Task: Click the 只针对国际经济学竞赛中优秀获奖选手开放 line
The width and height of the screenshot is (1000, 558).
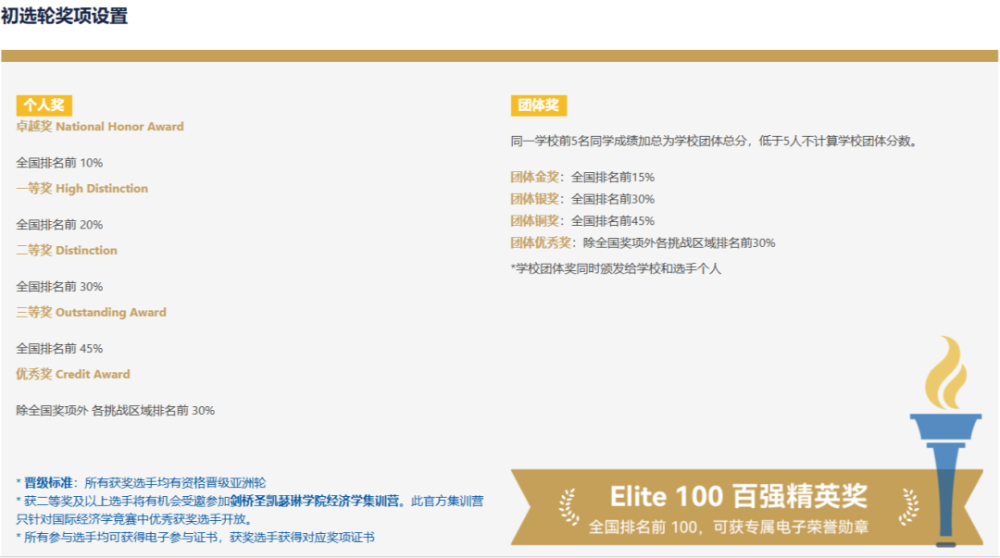Action: pyautogui.click(x=134, y=519)
